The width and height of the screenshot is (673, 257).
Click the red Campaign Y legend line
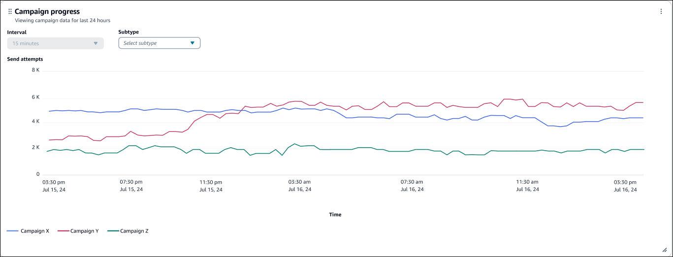point(63,231)
